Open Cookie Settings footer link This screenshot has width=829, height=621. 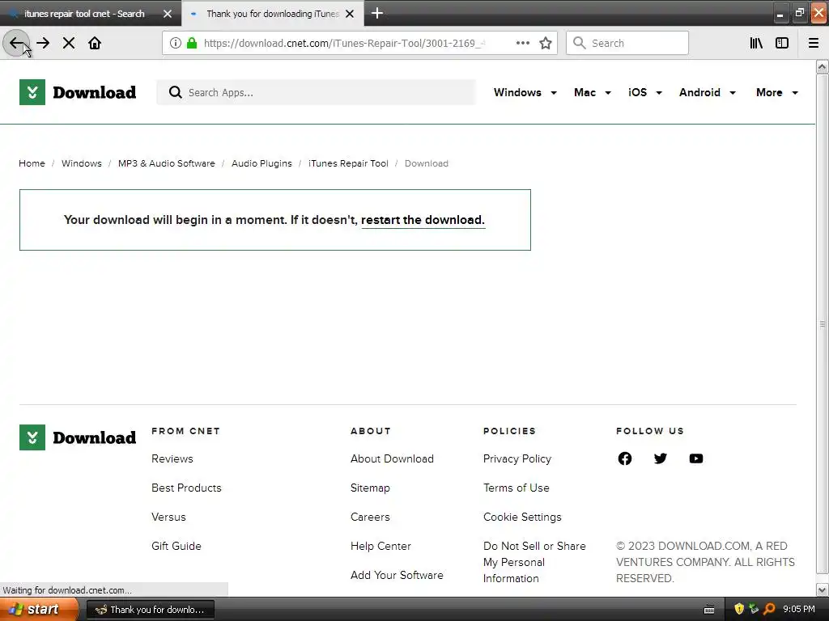point(522,517)
